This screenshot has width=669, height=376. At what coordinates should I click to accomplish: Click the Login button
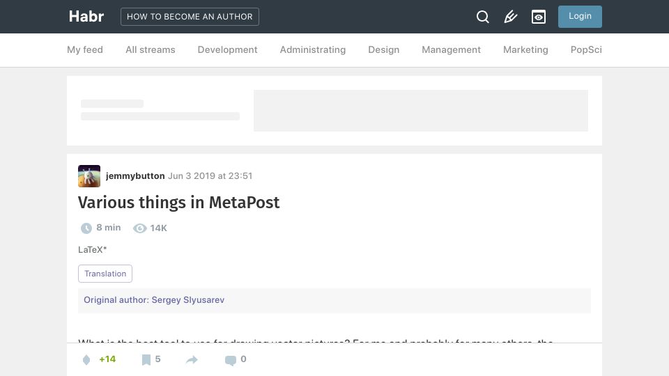coord(580,17)
